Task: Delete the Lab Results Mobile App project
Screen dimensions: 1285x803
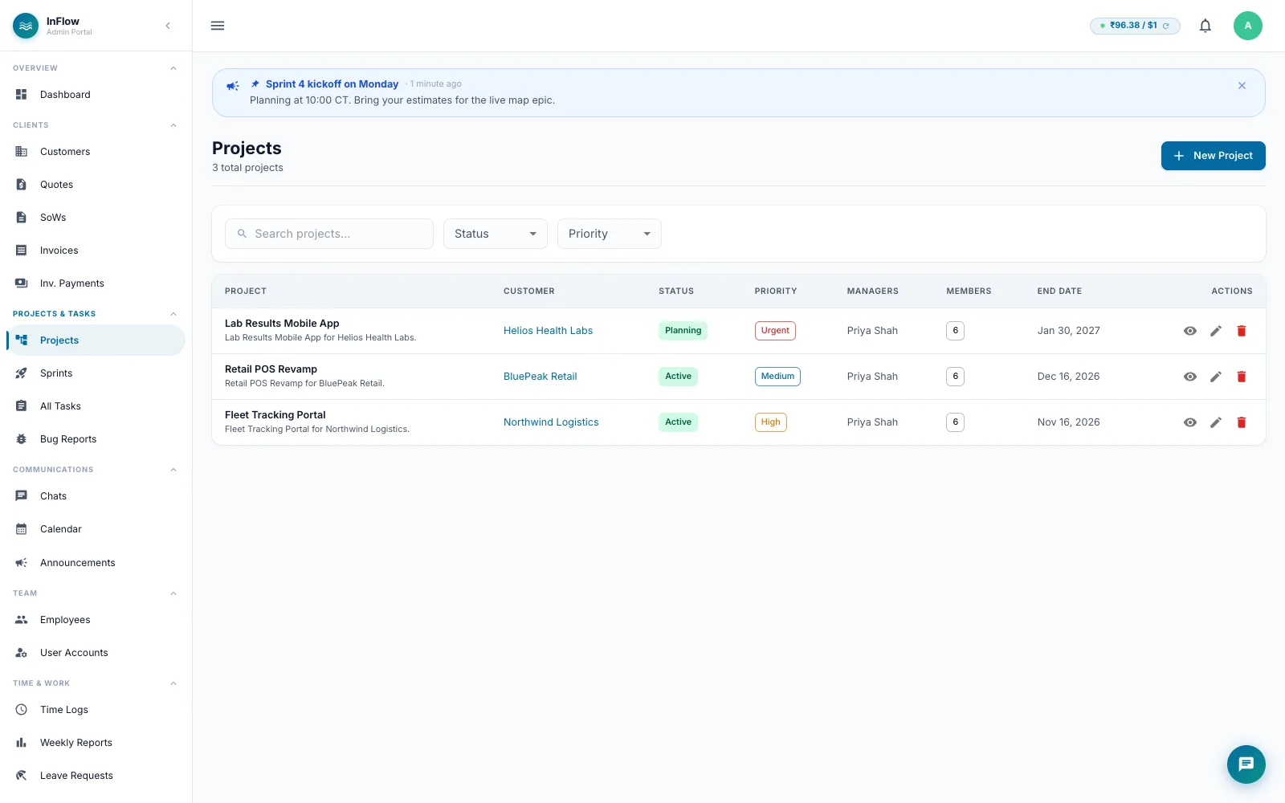Action: 1242,331
